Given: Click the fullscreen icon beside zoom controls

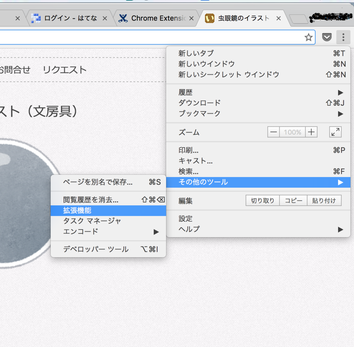Looking at the screenshot, I should pyautogui.click(x=335, y=132).
